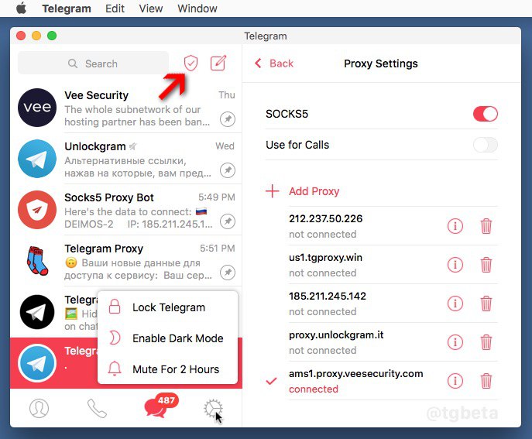532x439 pixels.
Task: Open the Edit menu
Action: point(115,9)
